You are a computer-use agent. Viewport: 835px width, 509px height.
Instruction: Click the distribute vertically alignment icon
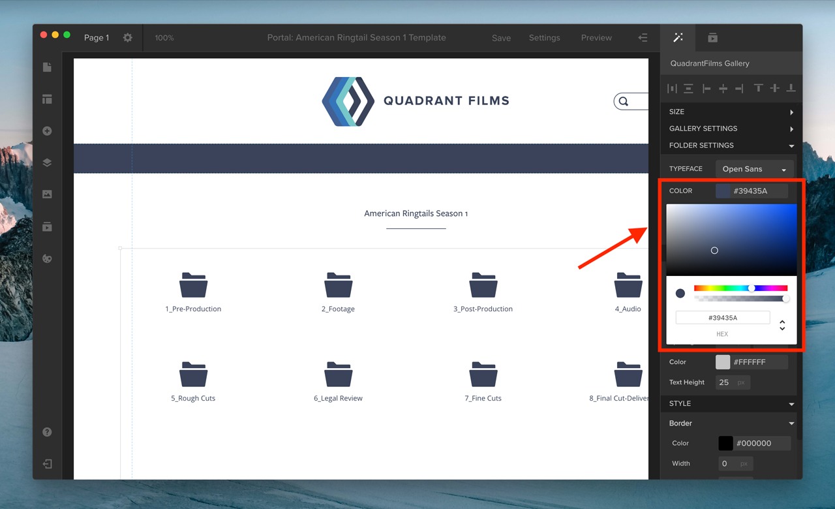coord(688,88)
